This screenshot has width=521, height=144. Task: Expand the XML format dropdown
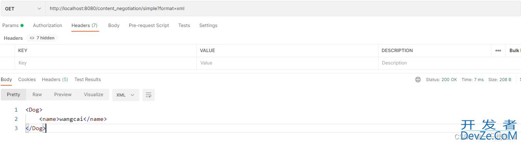[126, 95]
